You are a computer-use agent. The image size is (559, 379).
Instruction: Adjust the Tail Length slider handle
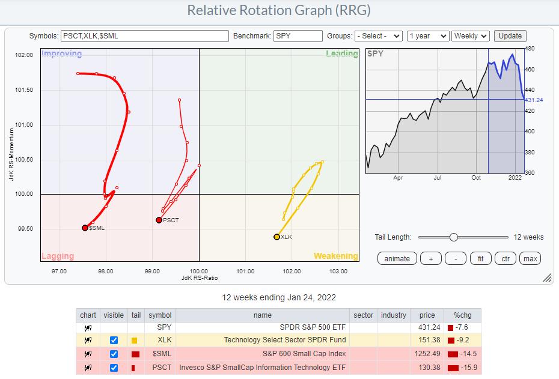(x=454, y=237)
